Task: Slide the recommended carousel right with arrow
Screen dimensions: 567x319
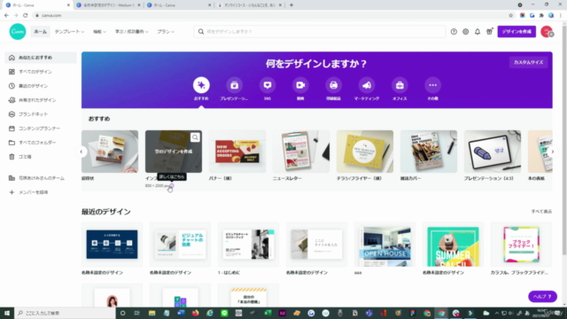Action: tap(553, 152)
